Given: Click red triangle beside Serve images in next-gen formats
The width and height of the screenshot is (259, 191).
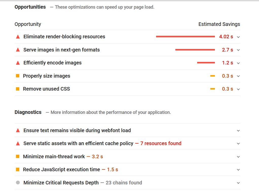Looking at the screenshot, I should coord(18,50).
